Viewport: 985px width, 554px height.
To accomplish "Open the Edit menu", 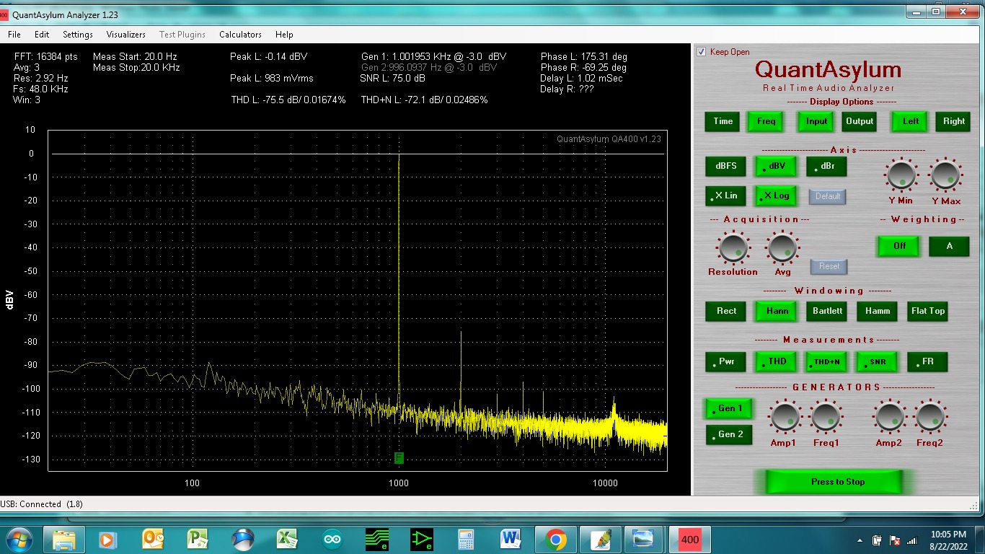I will click(x=42, y=35).
